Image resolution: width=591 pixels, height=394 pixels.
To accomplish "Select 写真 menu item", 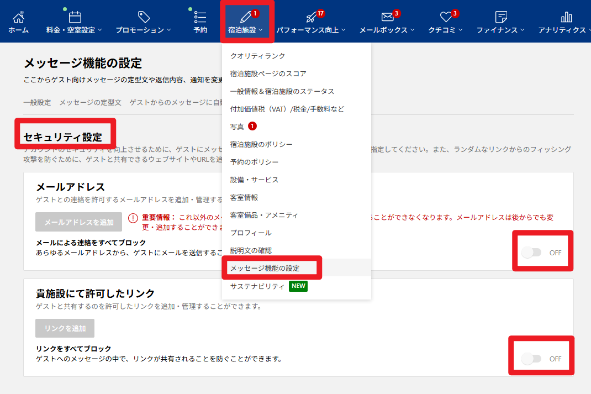I will point(237,127).
